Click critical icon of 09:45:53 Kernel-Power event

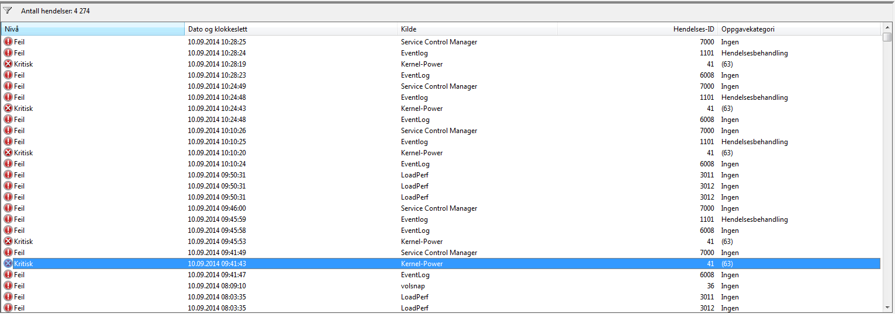[8, 242]
